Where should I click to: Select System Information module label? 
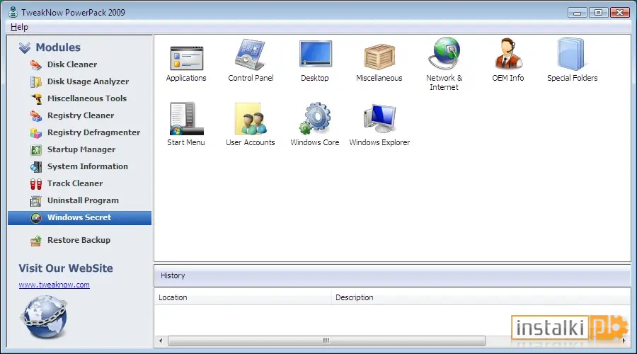[x=88, y=166]
